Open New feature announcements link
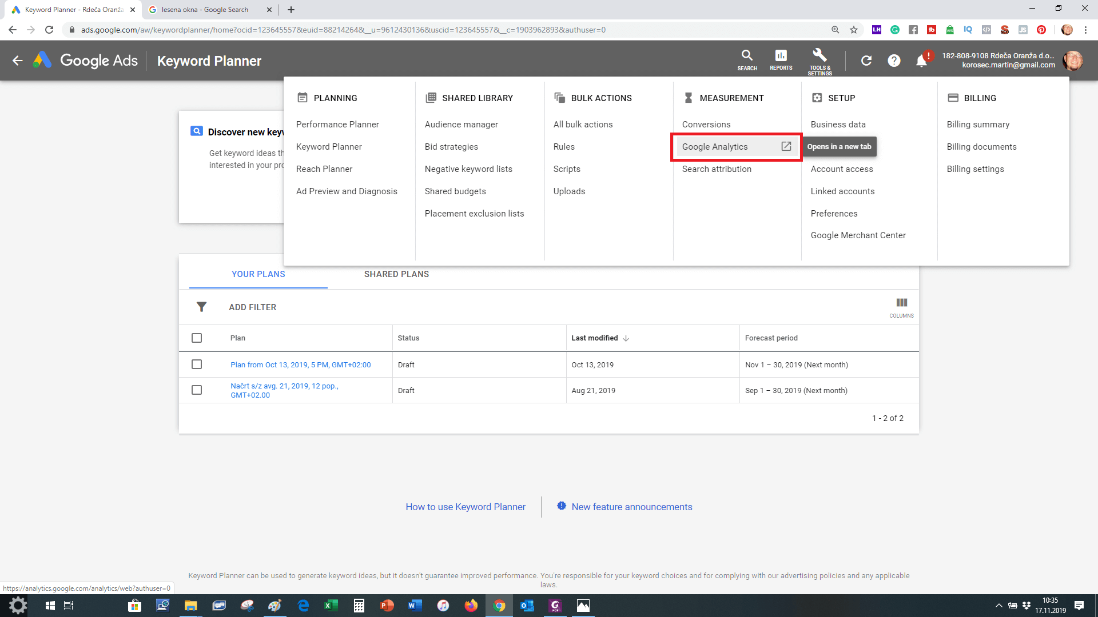Screen dimensions: 1098x617 [632, 507]
